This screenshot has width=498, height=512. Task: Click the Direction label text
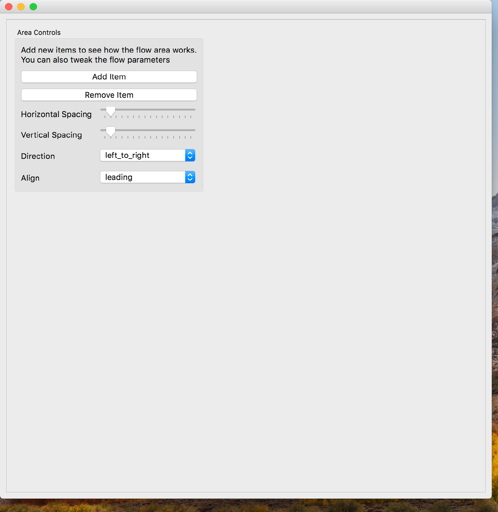pos(38,156)
